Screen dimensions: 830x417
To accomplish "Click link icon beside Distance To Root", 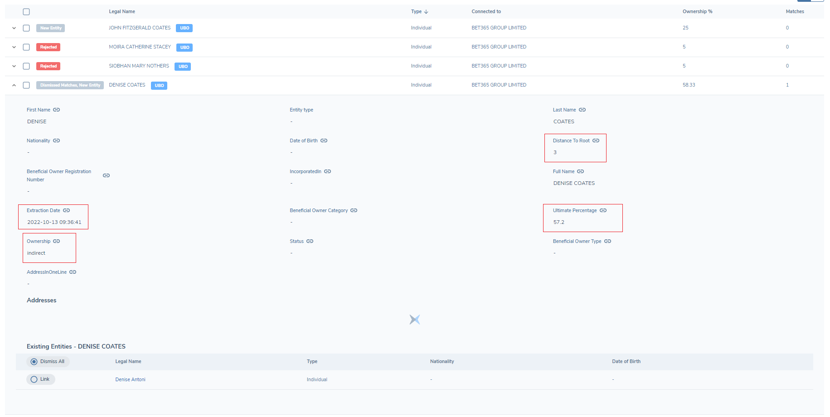I will coord(596,141).
